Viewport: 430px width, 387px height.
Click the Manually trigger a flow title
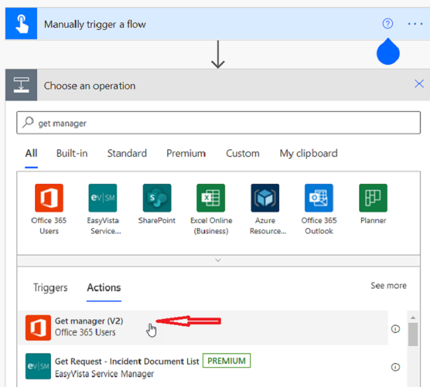point(95,24)
